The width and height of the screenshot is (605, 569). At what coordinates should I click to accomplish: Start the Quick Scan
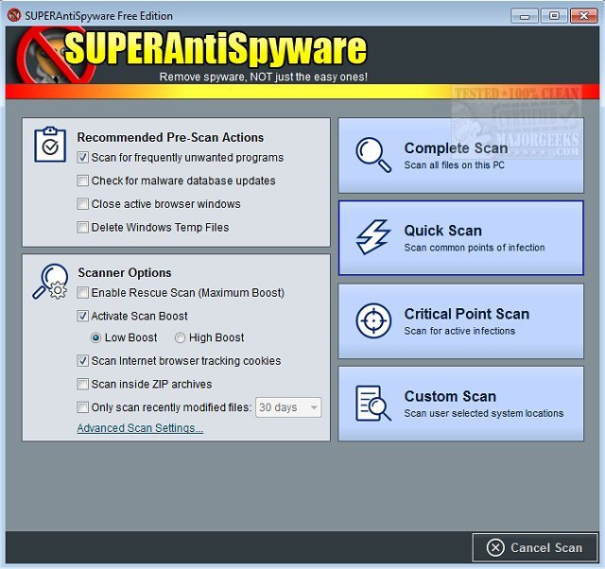[x=460, y=238]
